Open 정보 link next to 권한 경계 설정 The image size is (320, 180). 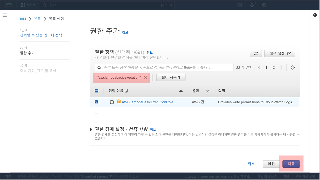[x=153, y=130]
